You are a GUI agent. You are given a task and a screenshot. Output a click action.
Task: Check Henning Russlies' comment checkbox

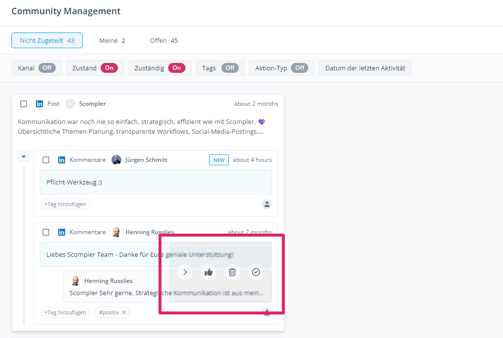click(x=46, y=232)
